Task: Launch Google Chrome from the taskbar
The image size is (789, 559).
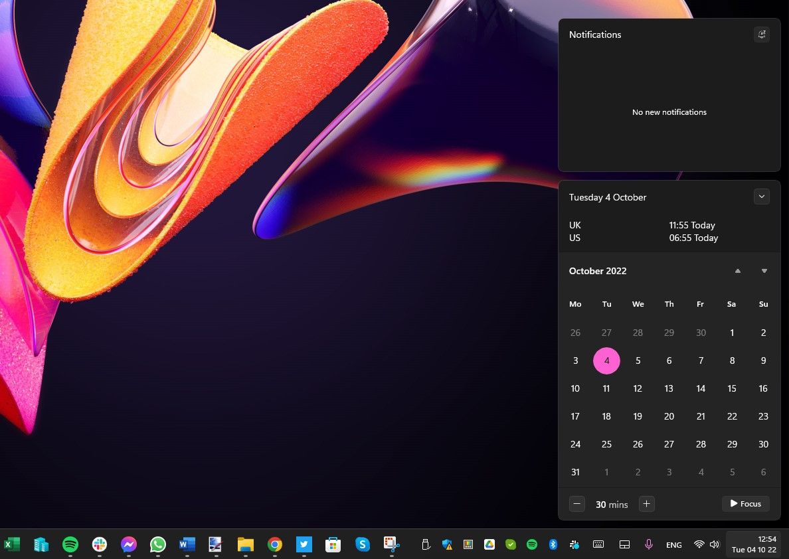Action: [275, 544]
